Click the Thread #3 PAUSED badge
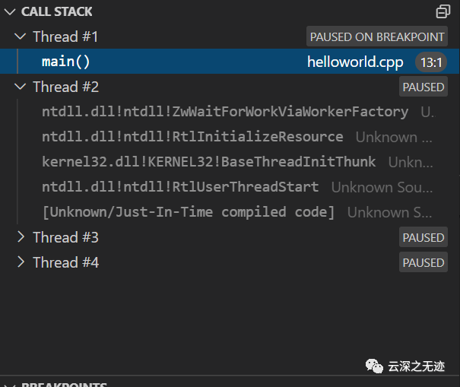The image size is (460, 387). [424, 237]
